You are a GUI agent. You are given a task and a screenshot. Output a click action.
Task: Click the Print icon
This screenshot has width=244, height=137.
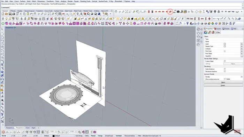point(14,14)
